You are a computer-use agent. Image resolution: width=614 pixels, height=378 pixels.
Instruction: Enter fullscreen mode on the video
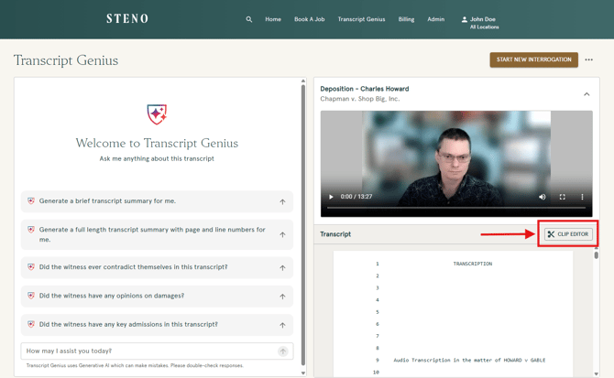point(562,197)
